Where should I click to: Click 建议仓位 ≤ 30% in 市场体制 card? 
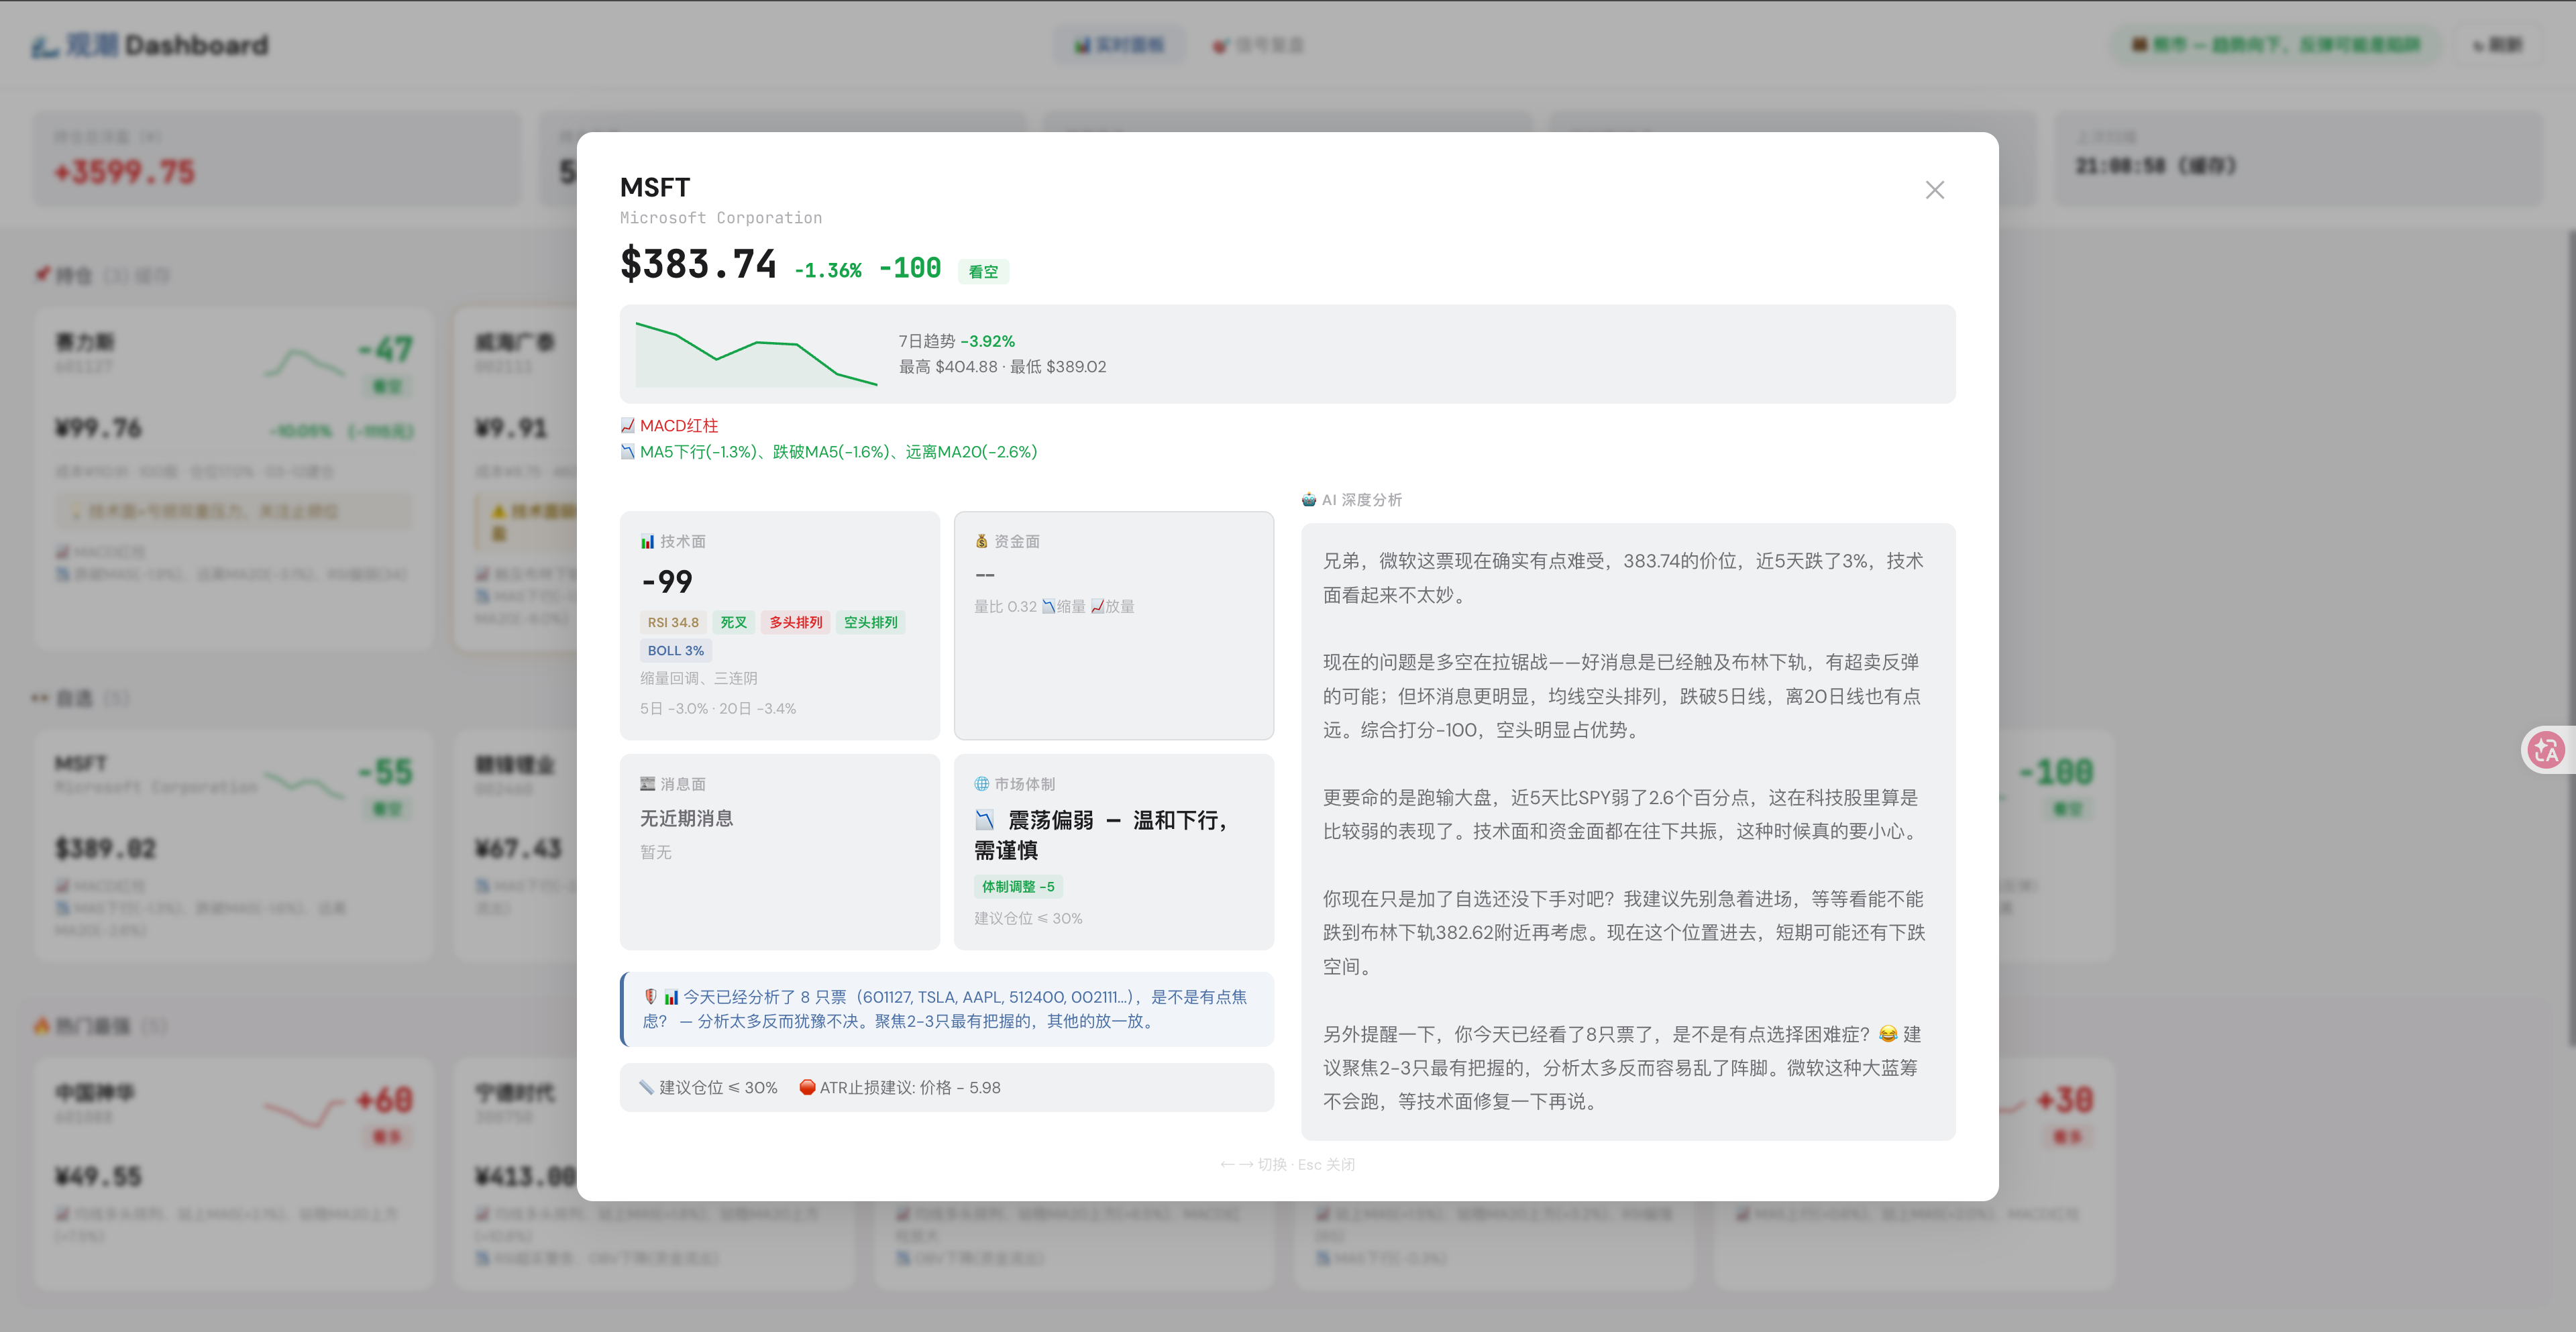click(1028, 918)
